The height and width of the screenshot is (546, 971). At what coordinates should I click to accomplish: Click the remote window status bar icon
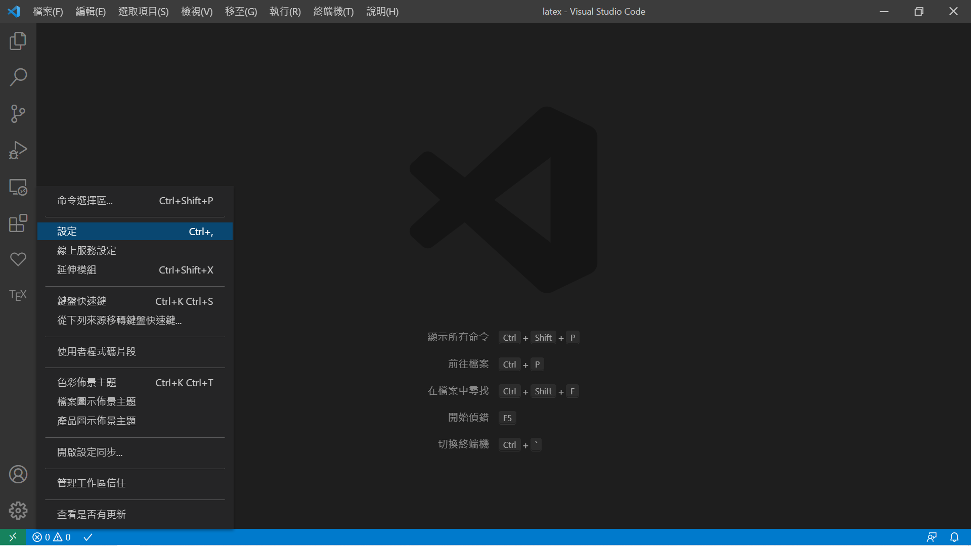[13, 537]
